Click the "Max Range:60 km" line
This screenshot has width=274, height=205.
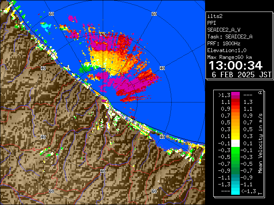tap(229, 57)
